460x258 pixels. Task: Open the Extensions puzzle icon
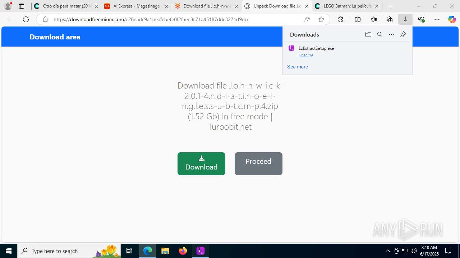pos(340,19)
